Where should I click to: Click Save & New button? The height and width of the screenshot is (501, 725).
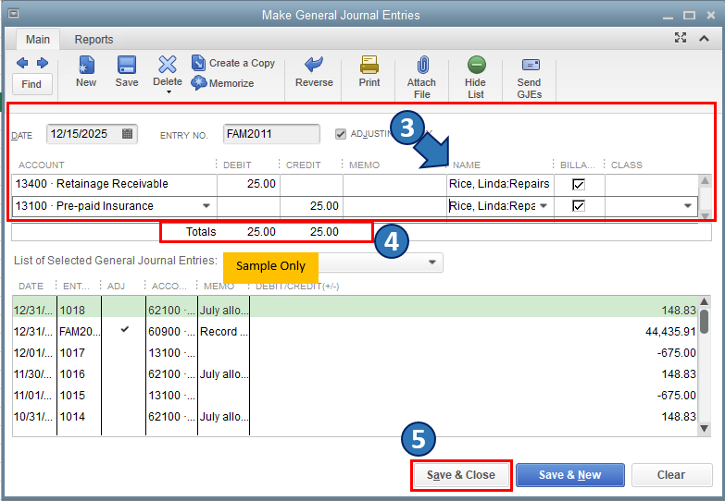point(570,475)
